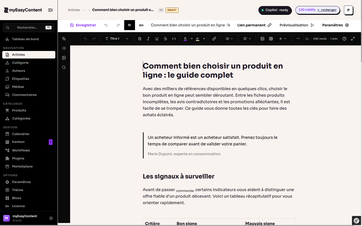Open the more options ellipsis menu

pyautogui.click(x=298, y=39)
